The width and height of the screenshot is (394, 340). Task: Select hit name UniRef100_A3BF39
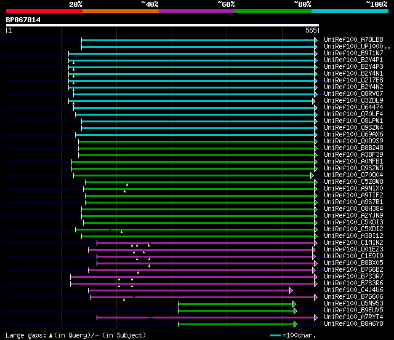pyautogui.click(x=353, y=155)
